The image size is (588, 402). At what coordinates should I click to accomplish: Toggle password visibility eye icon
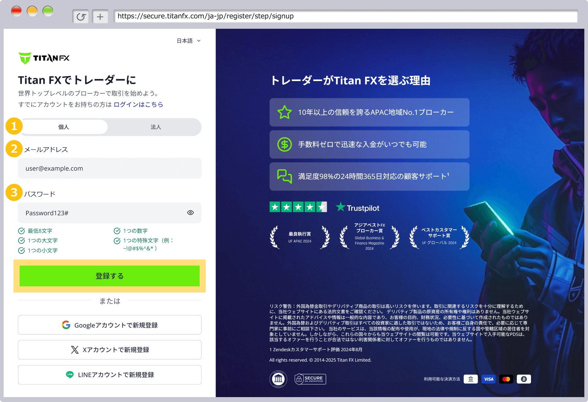[x=190, y=213]
